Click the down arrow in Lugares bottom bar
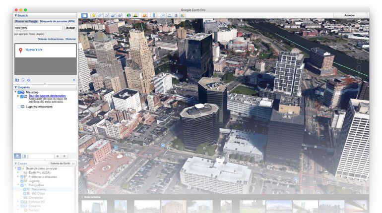 pos(64,156)
